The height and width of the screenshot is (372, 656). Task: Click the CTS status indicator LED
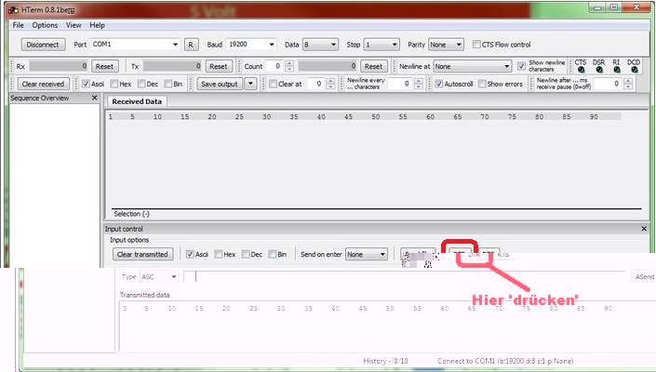coord(581,71)
